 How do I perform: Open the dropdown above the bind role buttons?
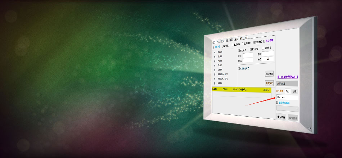(287, 109)
